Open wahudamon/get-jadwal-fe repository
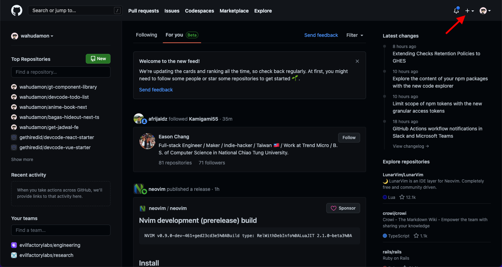Image resolution: width=502 pixels, height=267 pixels. [x=49, y=127]
